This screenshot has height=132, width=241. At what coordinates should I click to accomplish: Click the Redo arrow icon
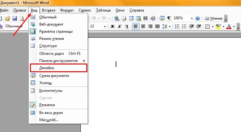point(104,18)
